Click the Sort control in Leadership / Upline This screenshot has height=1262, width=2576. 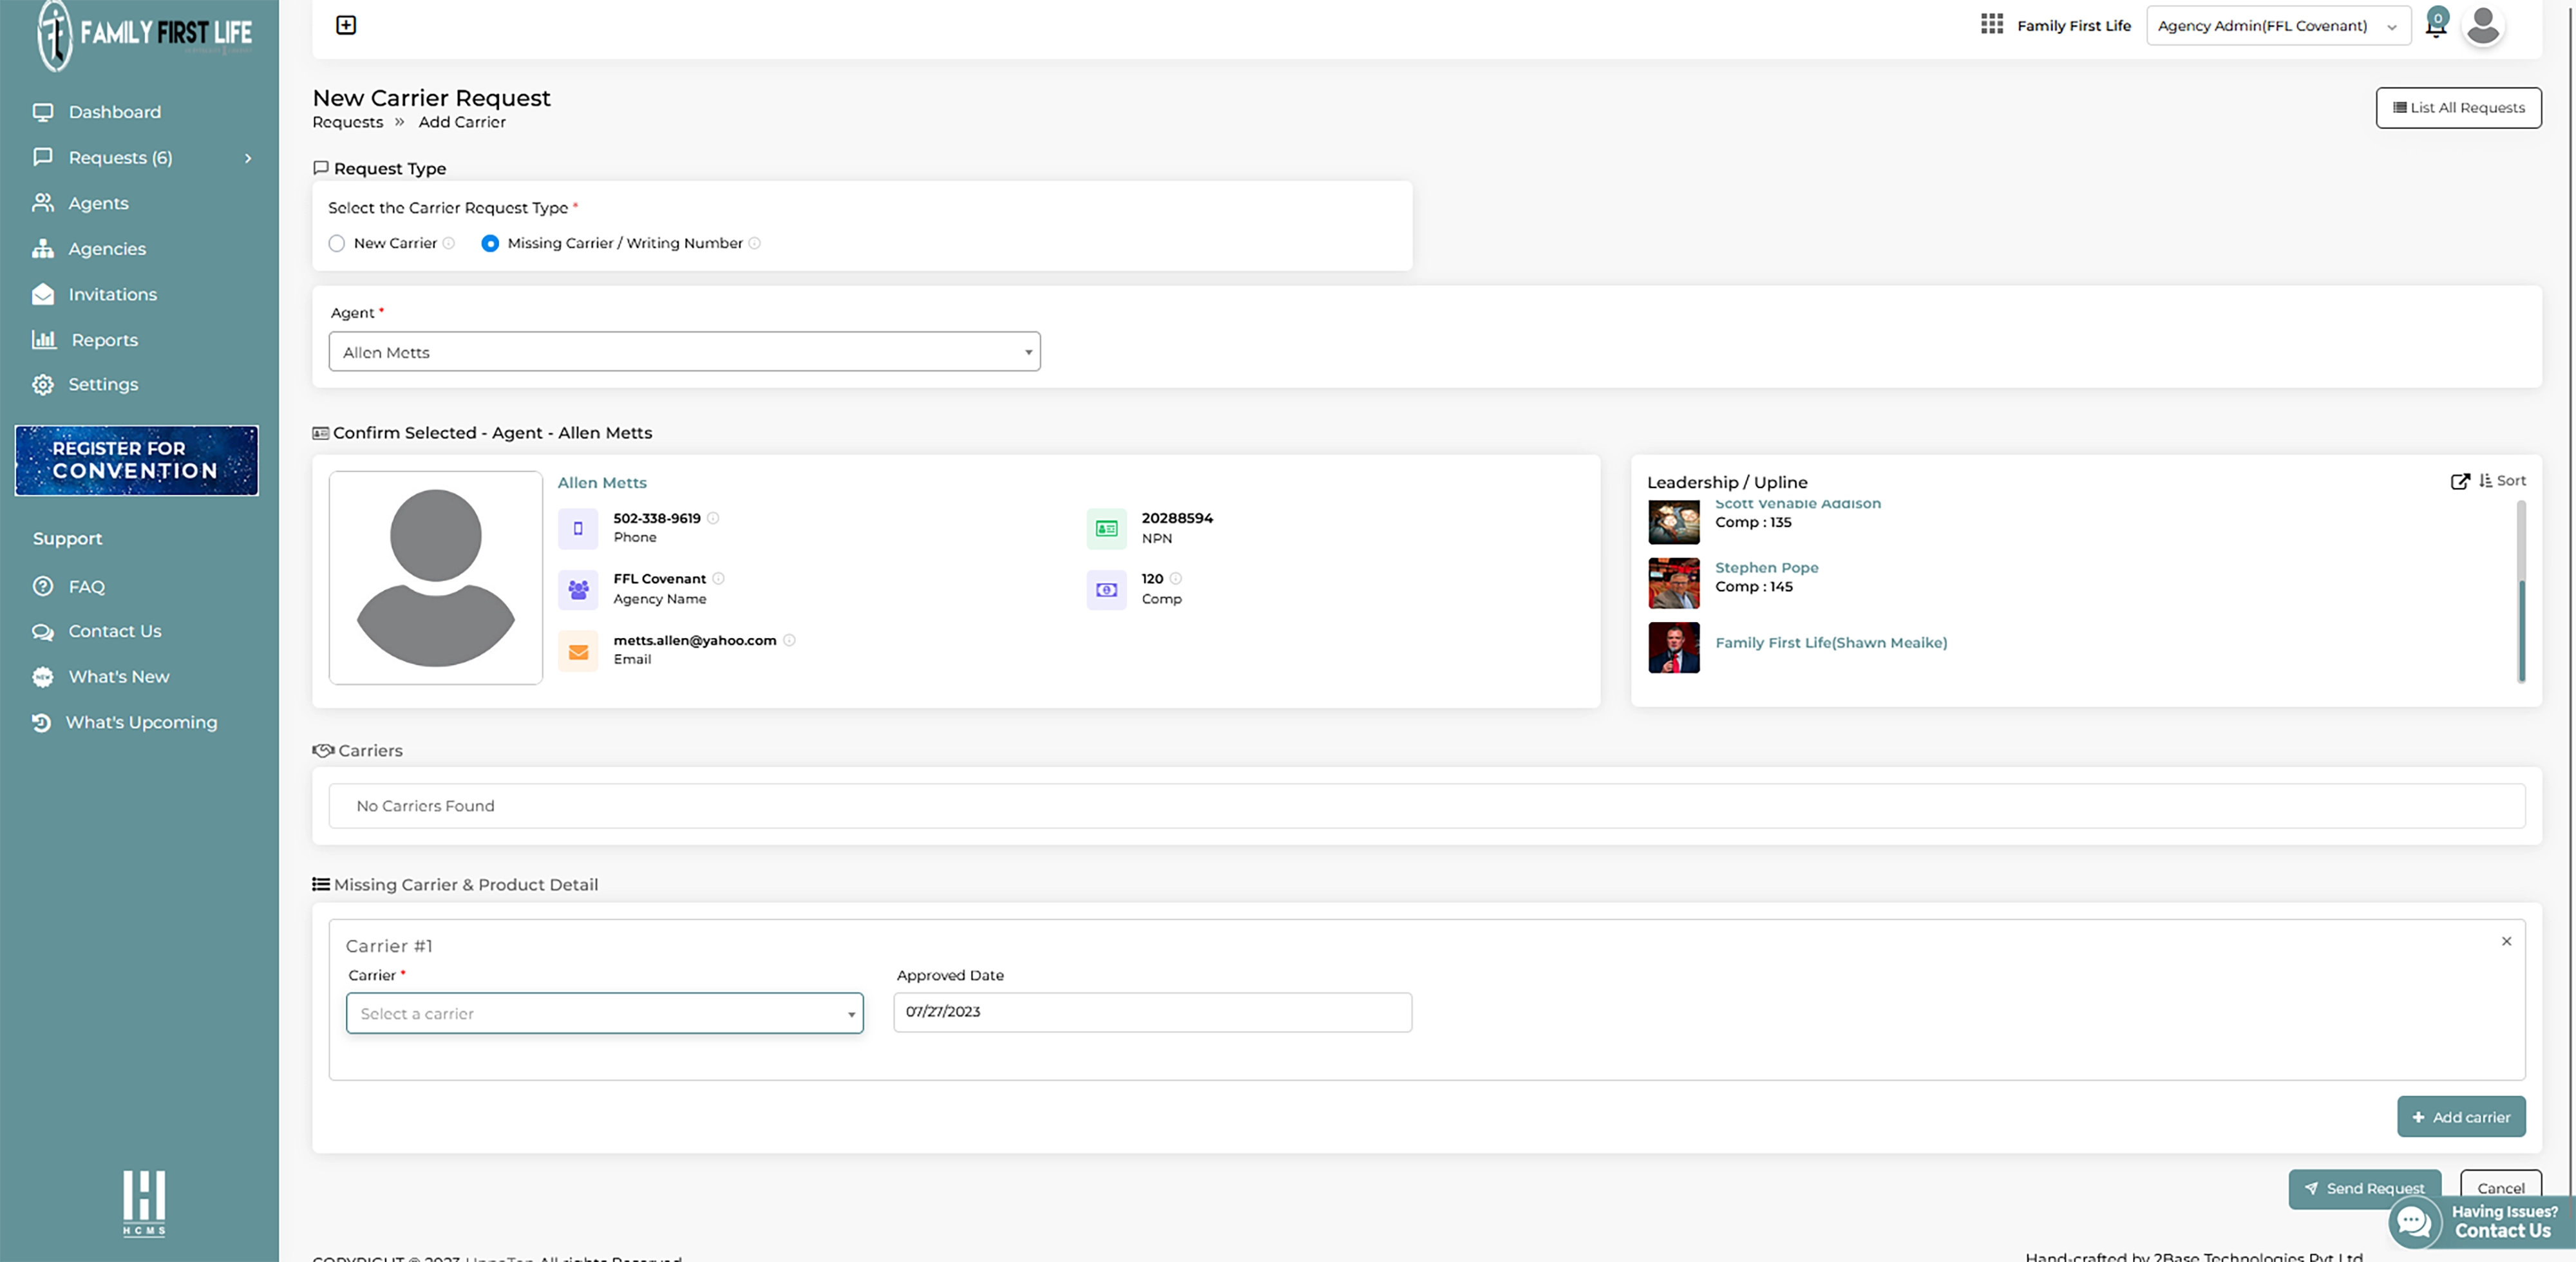point(2502,481)
